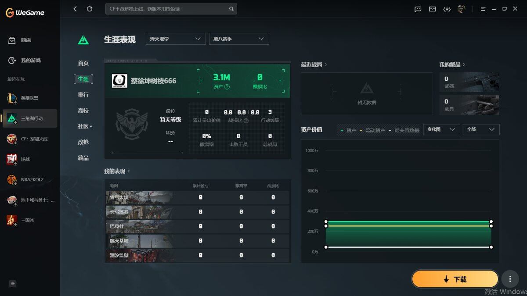The height and width of the screenshot is (296, 527).
Task: Open the 全部 range dropdown
Action: (x=481, y=129)
